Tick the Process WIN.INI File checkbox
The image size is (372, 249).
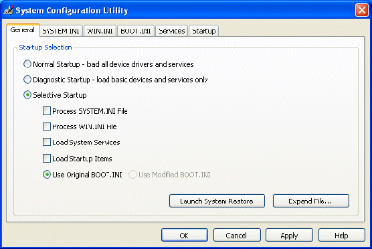(47, 127)
